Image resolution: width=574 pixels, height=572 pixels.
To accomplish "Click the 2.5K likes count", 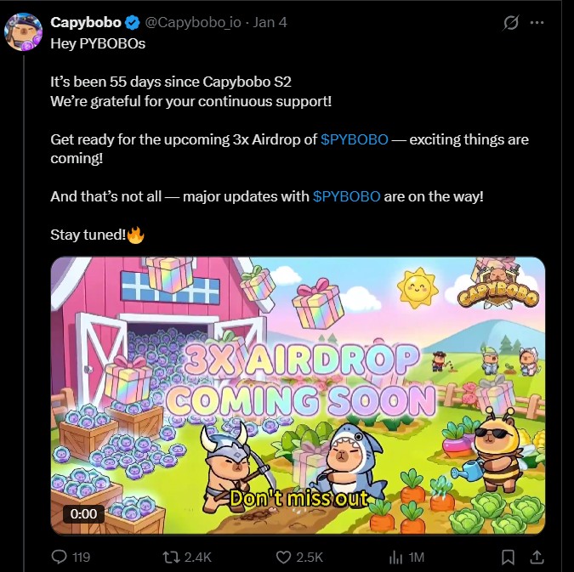I will [309, 558].
